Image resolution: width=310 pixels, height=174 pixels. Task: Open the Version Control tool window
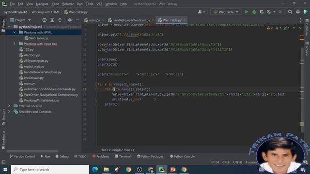tap(22, 156)
